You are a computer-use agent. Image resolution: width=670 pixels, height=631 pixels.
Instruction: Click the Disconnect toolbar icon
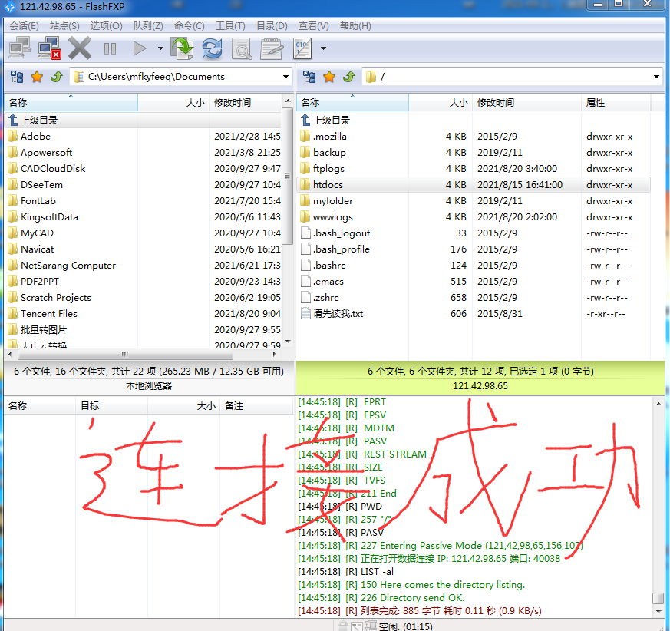(50, 48)
